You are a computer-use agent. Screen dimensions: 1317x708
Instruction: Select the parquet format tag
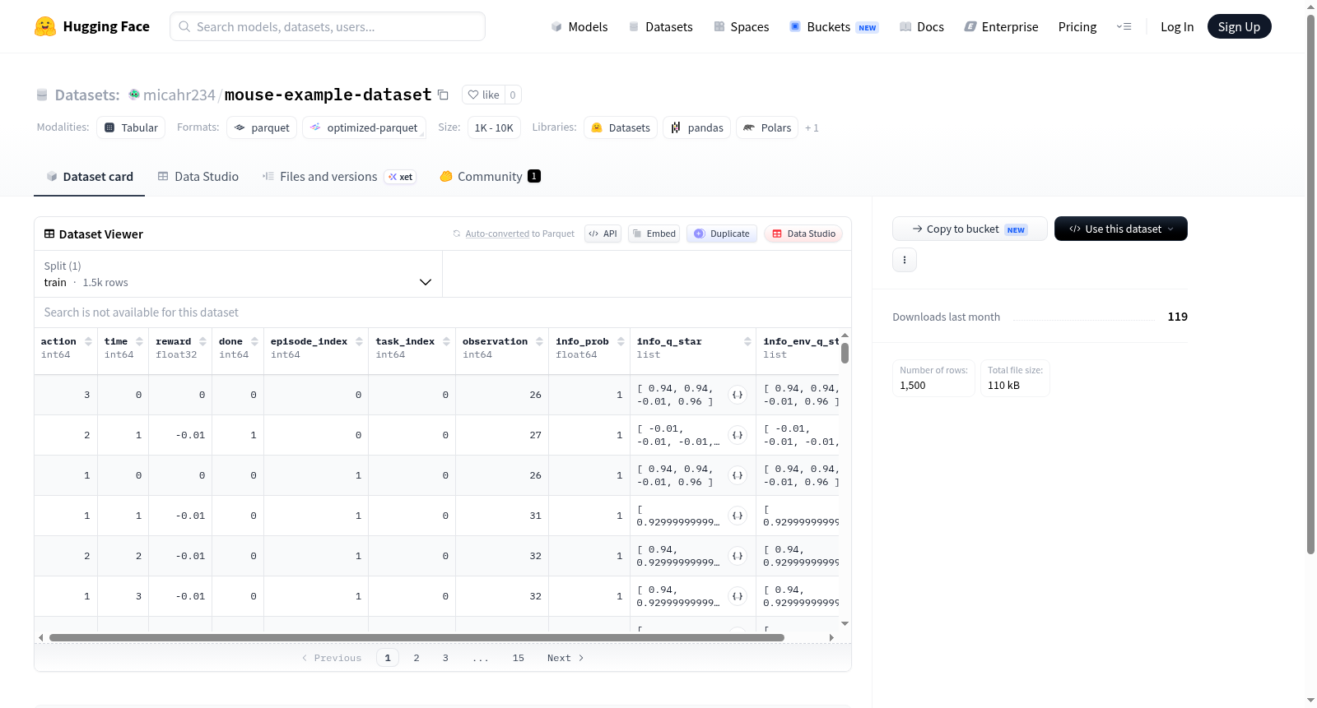pyautogui.click(x=262, y=127)
